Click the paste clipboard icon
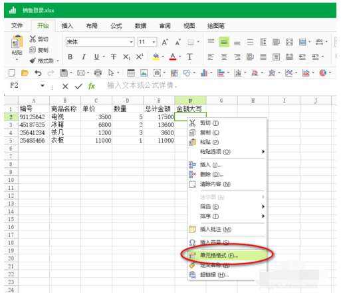 [x=17, y=42]
